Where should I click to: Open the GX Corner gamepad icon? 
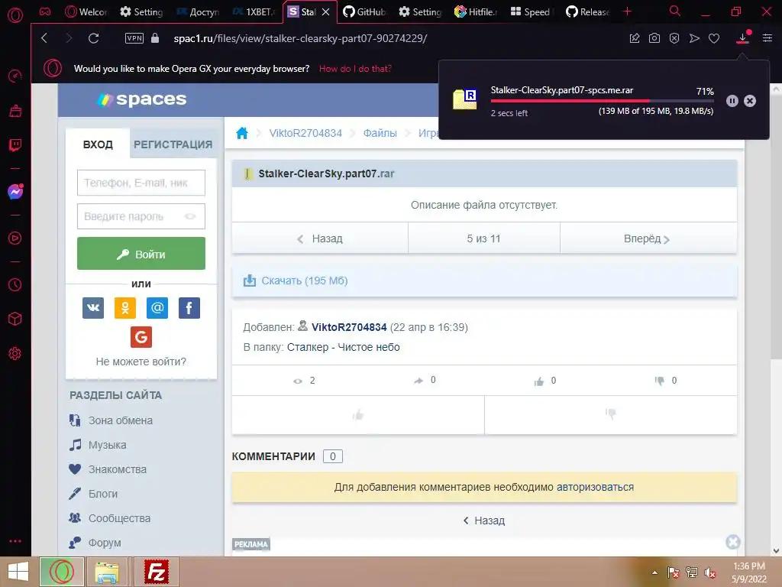click(x=45, y=11)
